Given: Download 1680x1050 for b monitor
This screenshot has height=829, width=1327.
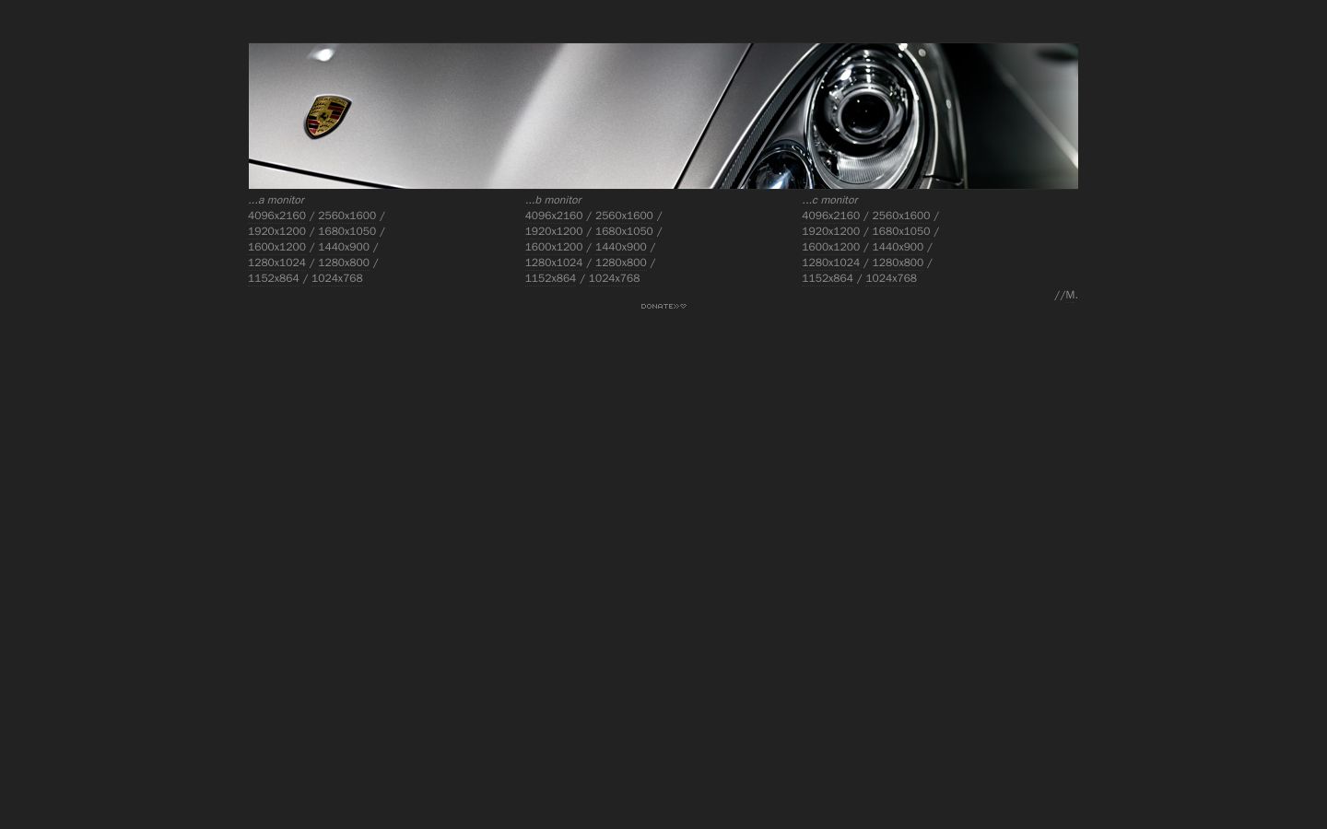Looking at the screenshot, I should [x=624, y=231].
